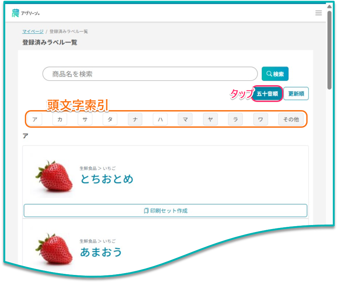The width and height of the screenshot is (338, 283).
Task: Click the 検索 search button
Action: (275, 74)
